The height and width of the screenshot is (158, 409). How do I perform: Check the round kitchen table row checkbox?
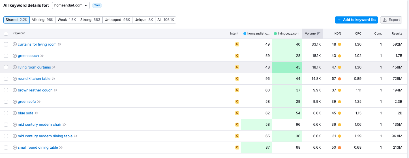[6, 79]
